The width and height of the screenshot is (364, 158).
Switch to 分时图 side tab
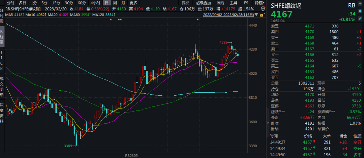[2, 16]
